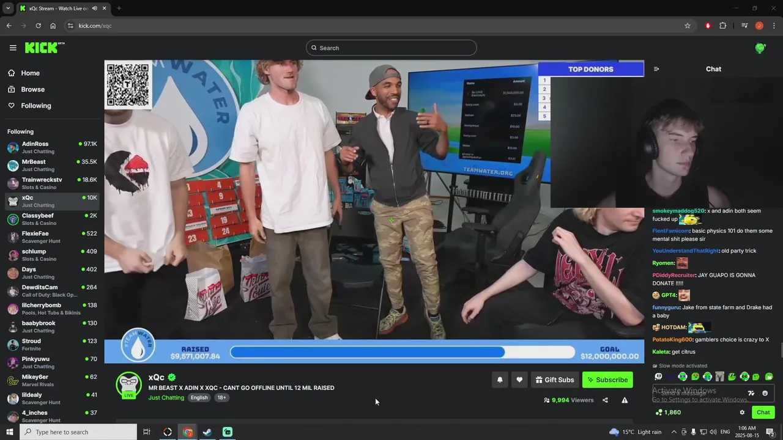Click the masked green emote at row end
The image size is (783, 440).
(x=769, y=377)
